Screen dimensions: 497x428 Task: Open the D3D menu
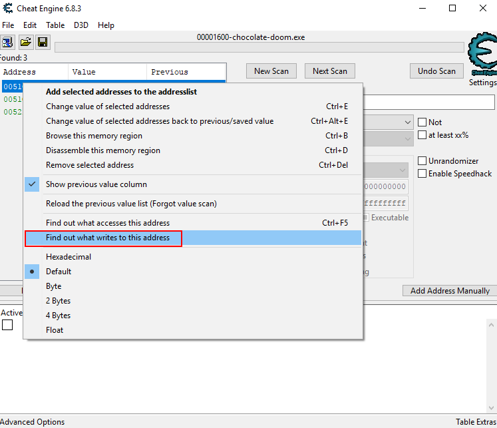point(81,25)
